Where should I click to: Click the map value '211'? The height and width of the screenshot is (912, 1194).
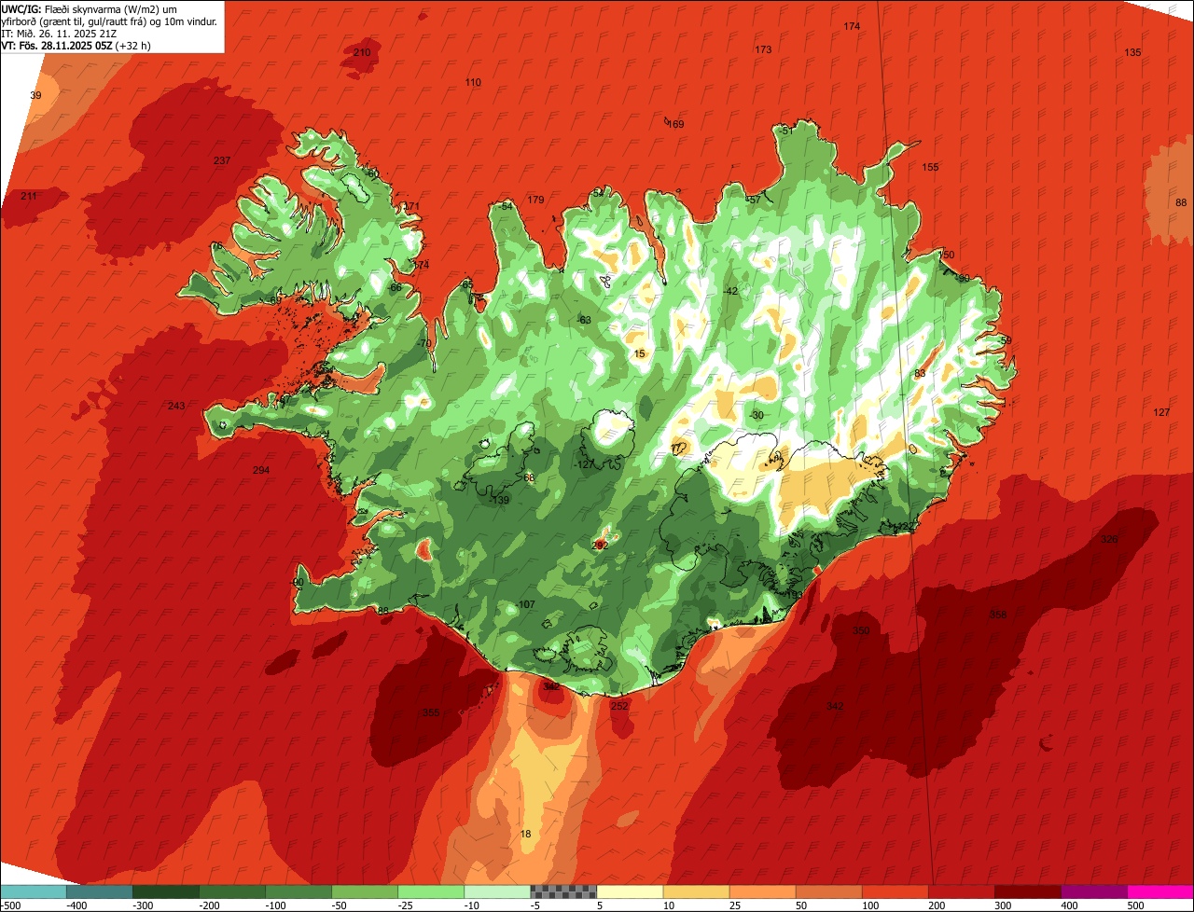29,196
